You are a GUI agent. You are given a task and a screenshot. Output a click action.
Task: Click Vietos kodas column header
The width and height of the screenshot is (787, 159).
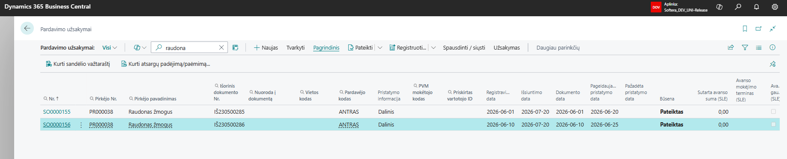[309, 95]
